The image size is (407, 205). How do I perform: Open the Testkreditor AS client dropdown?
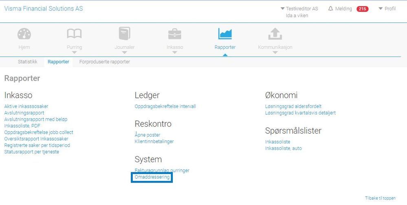tap(299, 9)
